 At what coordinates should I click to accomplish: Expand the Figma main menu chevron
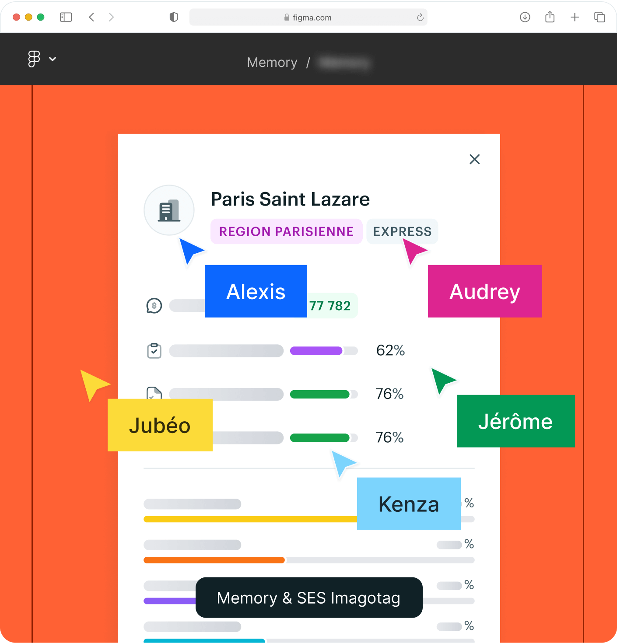53,59
